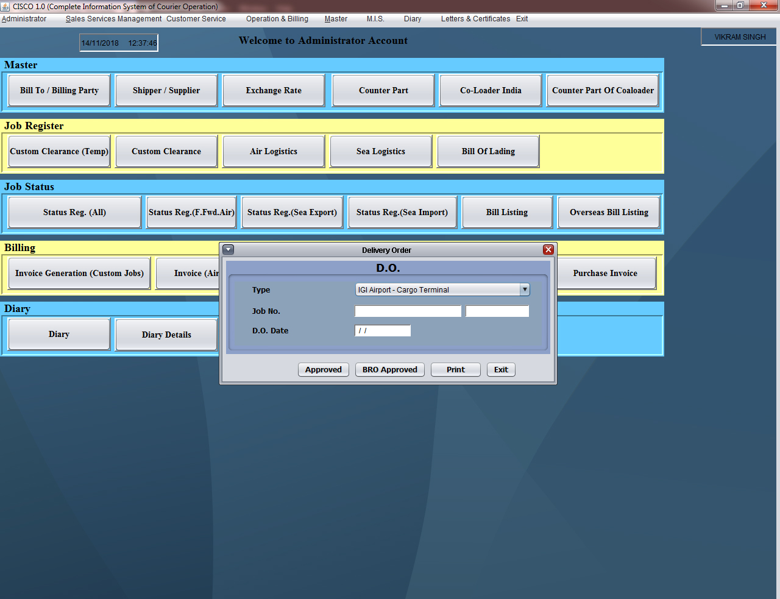Close the Delivery Order dialog
This screenshot has height=599, width=780.
(548, 249)
